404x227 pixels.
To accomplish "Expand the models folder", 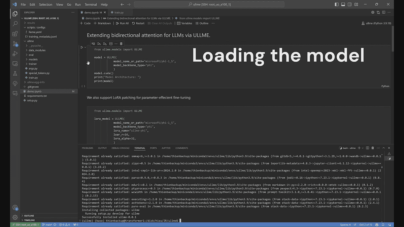I will 33,59.
